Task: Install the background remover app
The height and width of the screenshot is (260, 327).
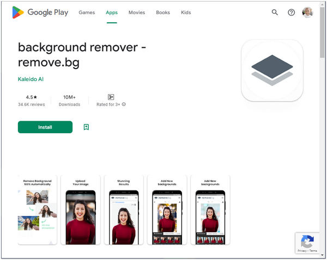Action: pos(45,127)
